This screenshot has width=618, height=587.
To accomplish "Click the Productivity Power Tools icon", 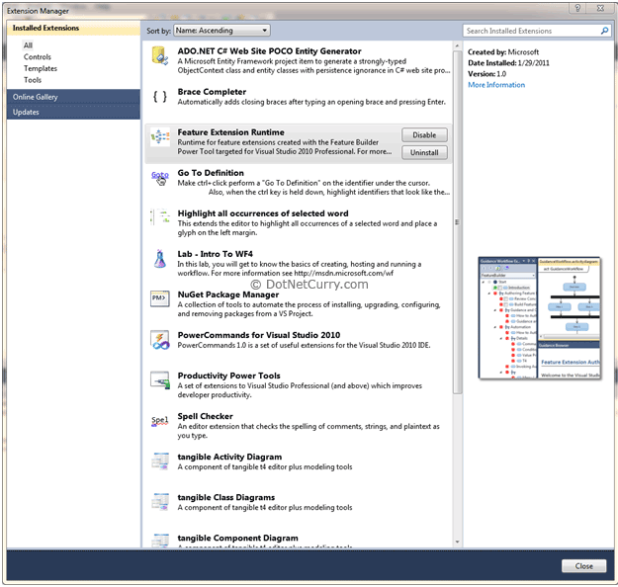I will pyautogui.click(x=160, y=380).
